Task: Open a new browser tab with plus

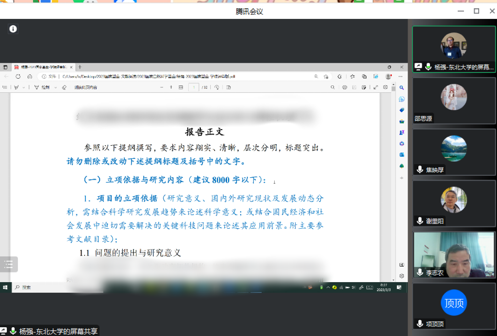Action: (x=80, y=67)
